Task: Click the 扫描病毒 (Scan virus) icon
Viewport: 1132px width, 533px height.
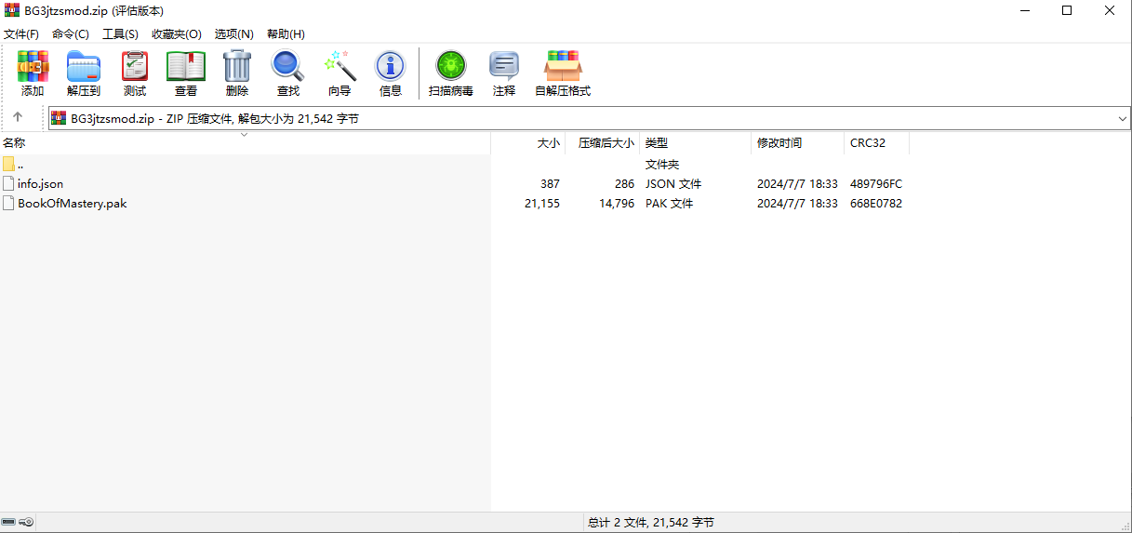Action: [451, 66]
